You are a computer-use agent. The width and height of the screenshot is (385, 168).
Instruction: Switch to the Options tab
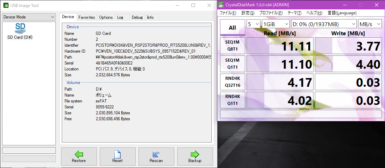[x=106, y=17]
